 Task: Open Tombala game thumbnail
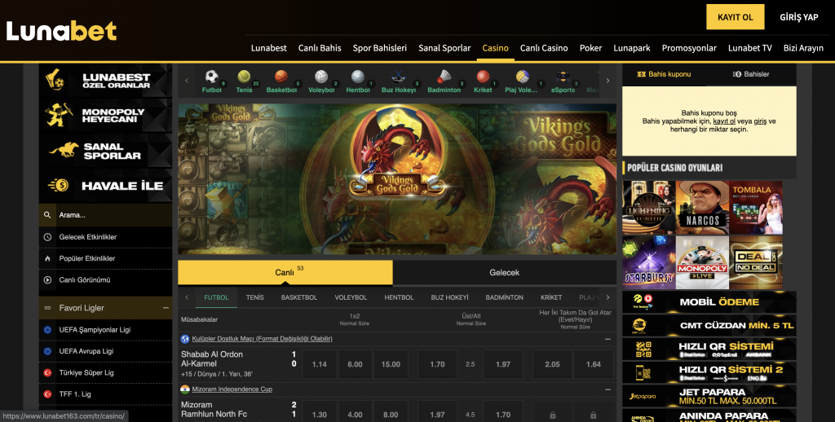click(756, 208)
